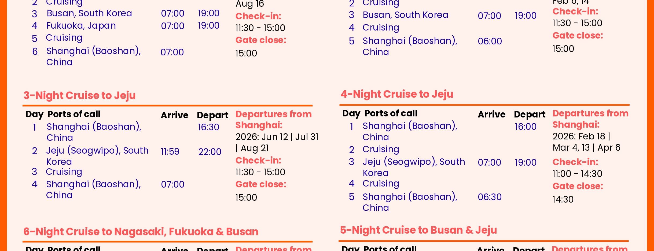Viewport: 654px width, 251px height.
Task: Click the Fukuoka, Japan port entry
Action: [81, 26]
